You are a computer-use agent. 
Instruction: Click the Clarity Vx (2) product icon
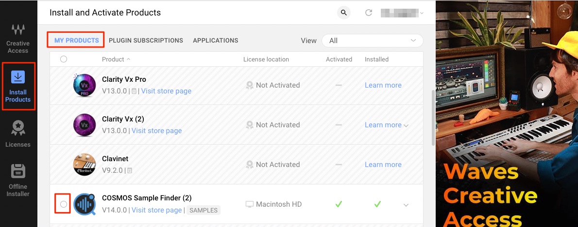pos(85,125)
